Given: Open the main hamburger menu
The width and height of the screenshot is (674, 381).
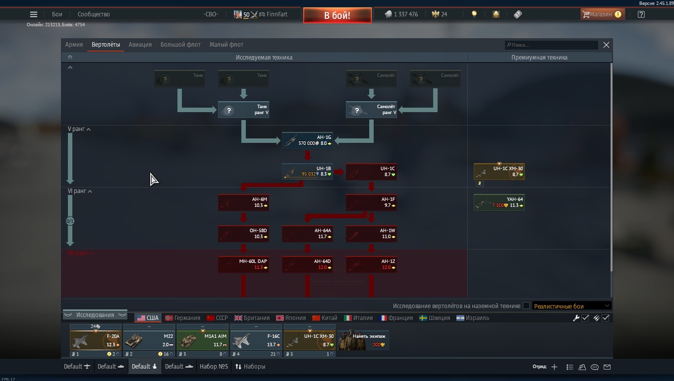Looking at the screenshot, I should [34, 14].
